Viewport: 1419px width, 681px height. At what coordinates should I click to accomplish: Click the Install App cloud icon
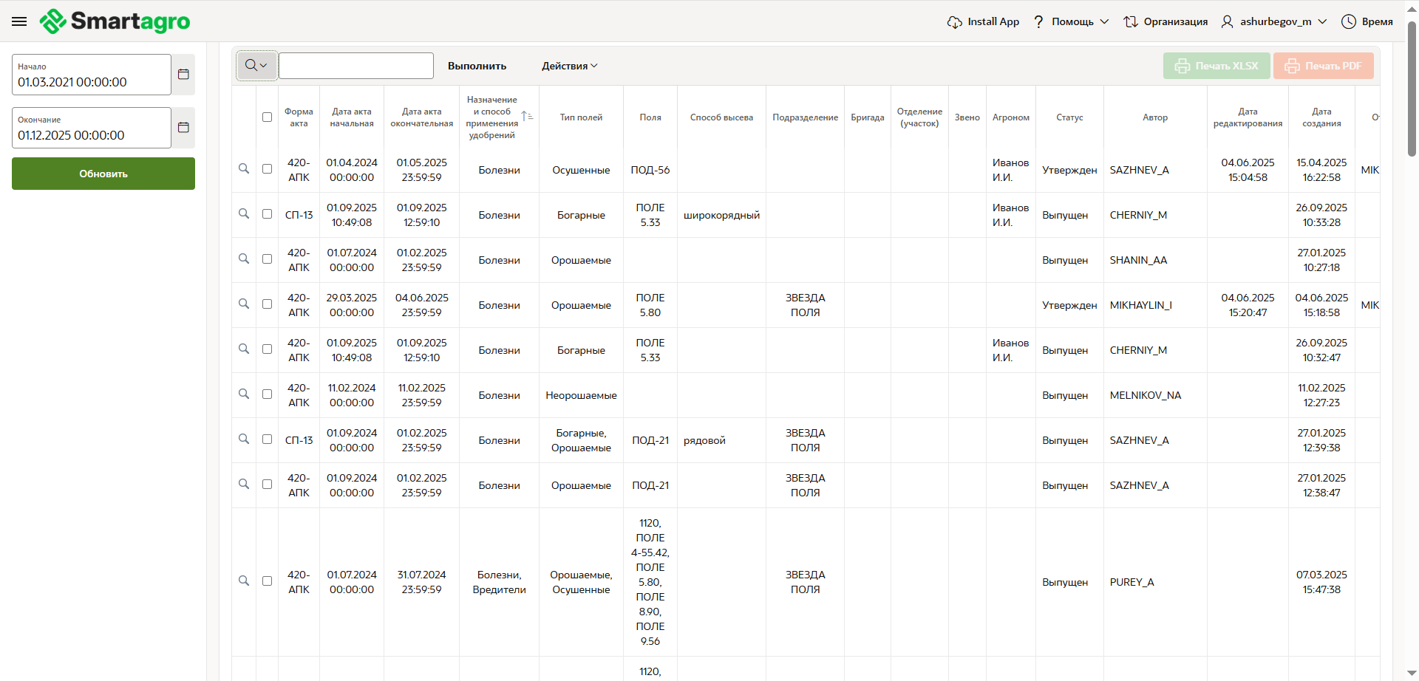pos(954,22)
